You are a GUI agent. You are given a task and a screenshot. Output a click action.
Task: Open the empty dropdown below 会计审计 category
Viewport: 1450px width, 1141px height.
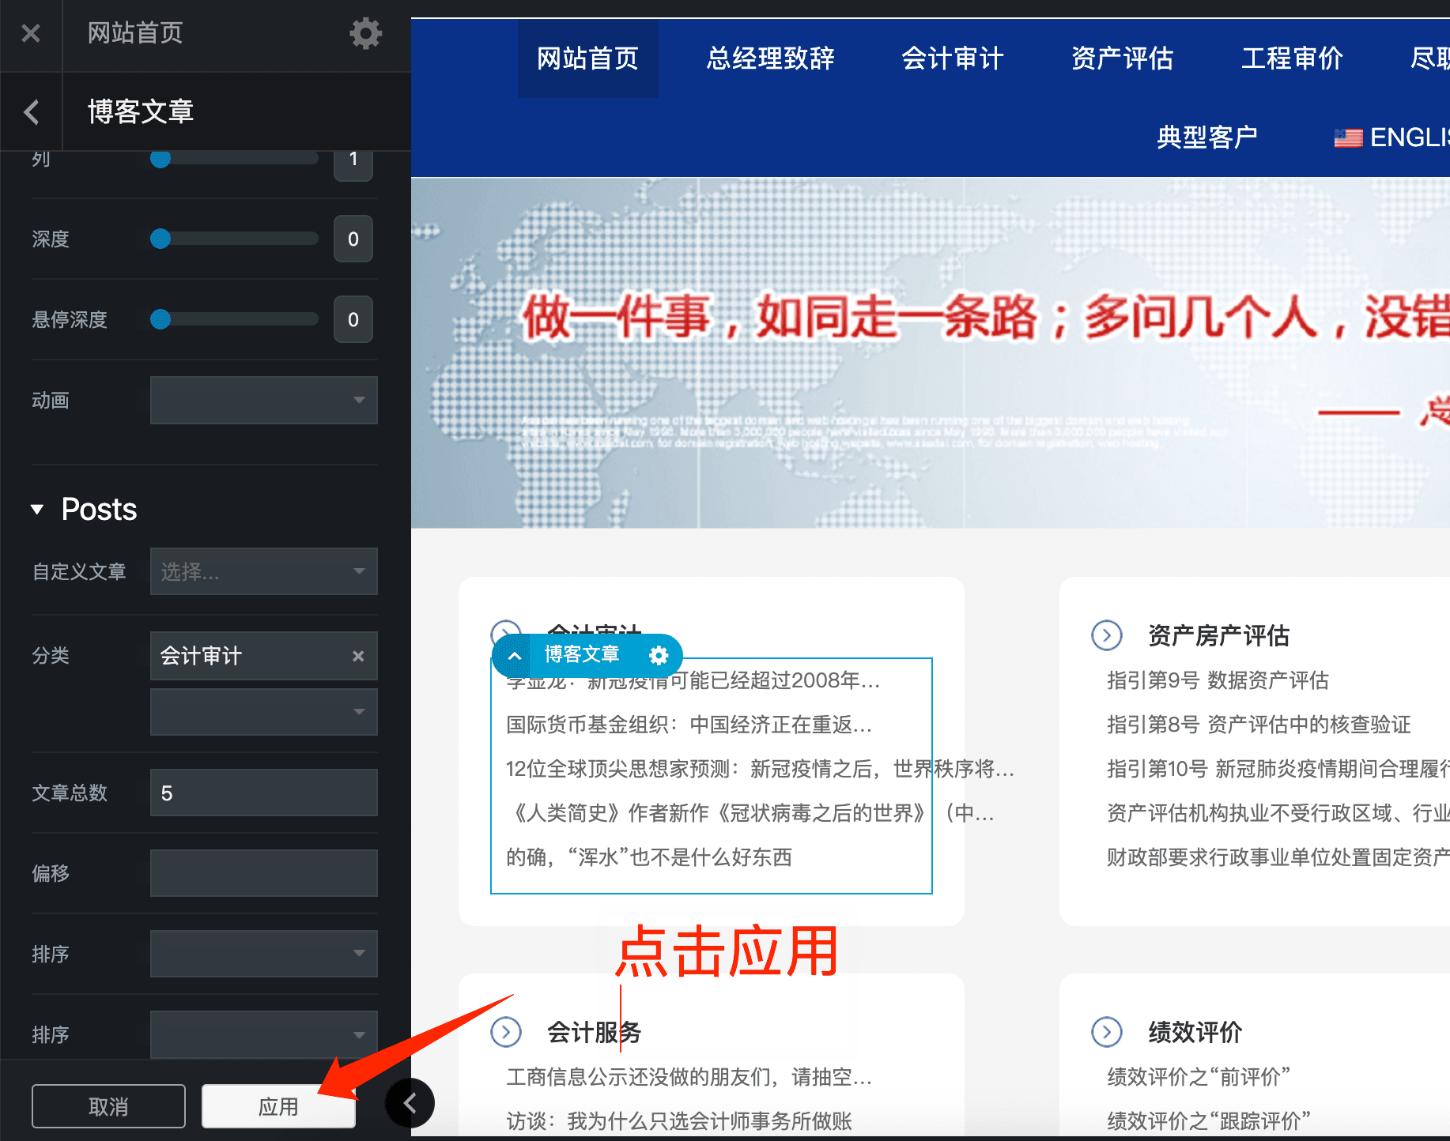263,712
